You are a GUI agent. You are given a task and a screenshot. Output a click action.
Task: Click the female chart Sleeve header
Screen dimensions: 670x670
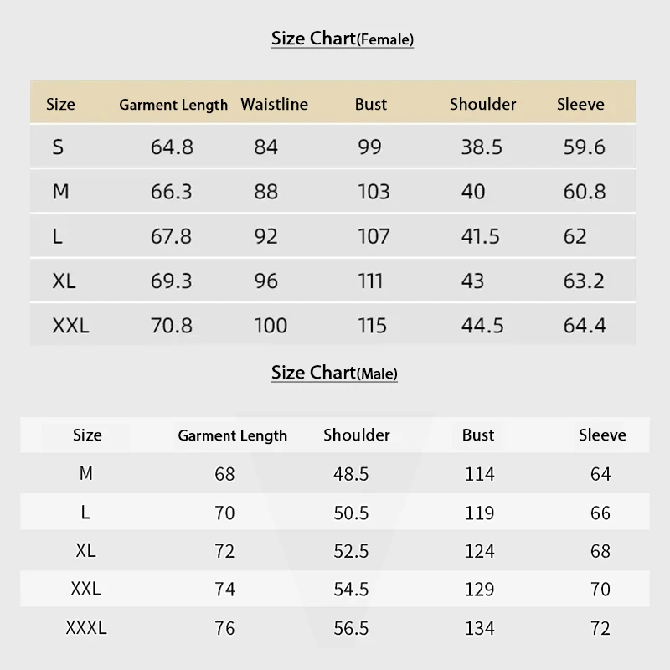click(580, 104)
